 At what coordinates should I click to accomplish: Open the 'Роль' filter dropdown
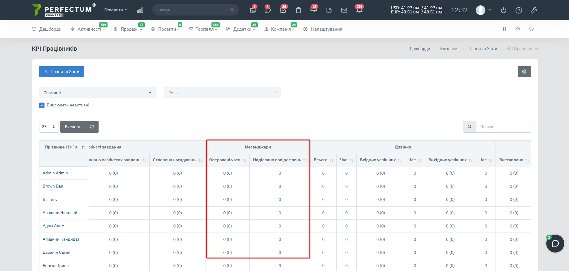pyautogui.click(x=222, y=93)
